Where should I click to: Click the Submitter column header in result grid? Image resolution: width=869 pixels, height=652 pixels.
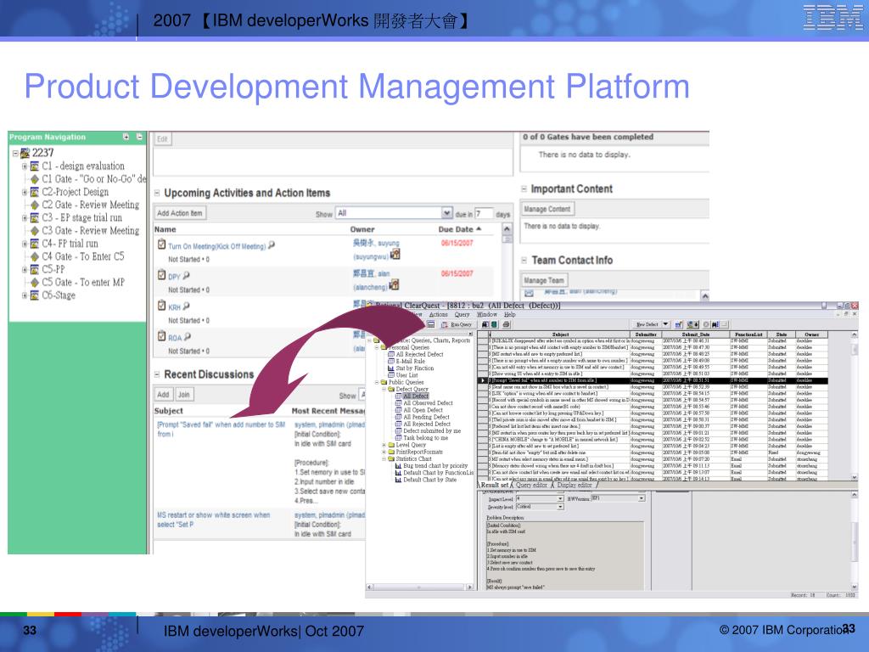point(646,334)
